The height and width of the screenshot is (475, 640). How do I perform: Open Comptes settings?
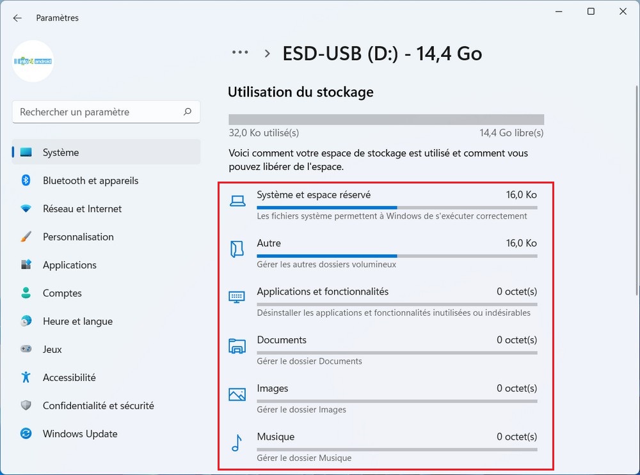(x=106, y=293)
